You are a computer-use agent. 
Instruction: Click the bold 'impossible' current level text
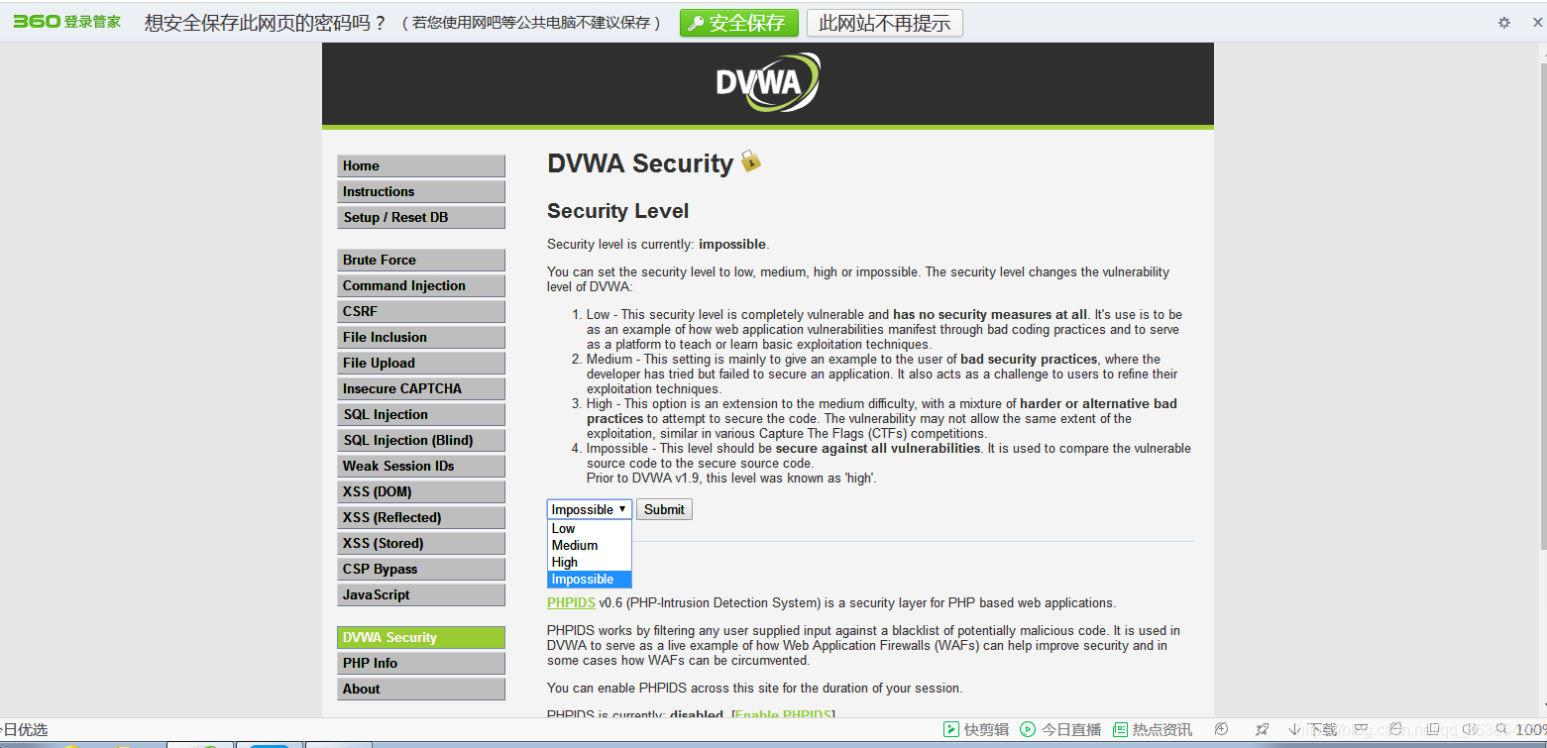(731, 244)
